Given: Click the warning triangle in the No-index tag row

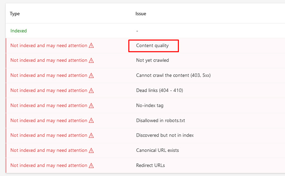Looking at the screenshot, I should [x=91, y=105].
